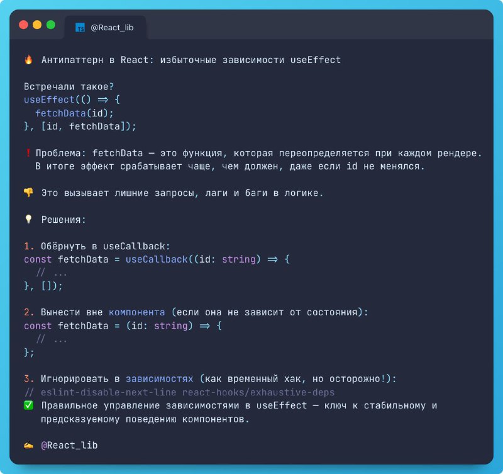
Task: Click the light bulb emoji before Решения
Action: point(28,219)
